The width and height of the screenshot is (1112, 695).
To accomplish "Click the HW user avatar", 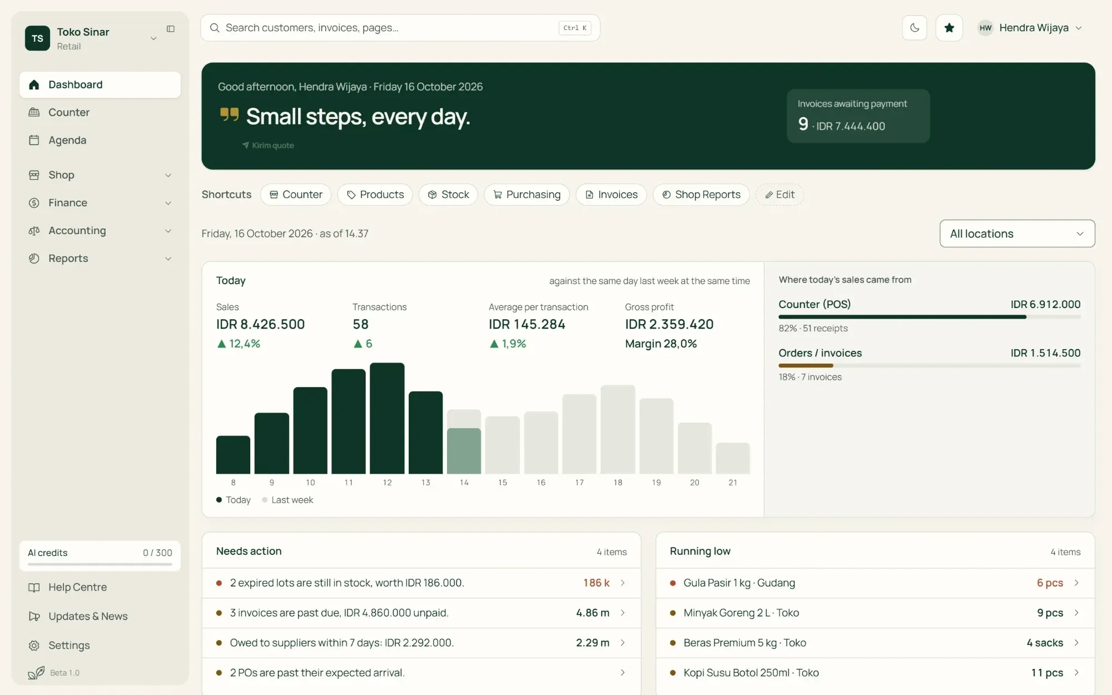I will point(985,28).
